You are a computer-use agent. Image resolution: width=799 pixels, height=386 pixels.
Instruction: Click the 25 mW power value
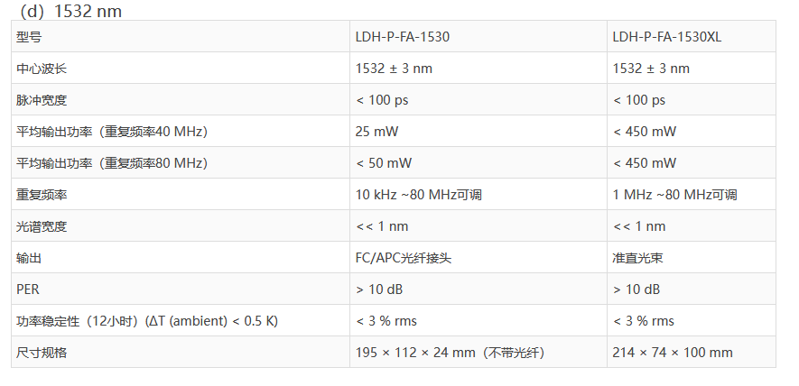click(x=376, y=132)
